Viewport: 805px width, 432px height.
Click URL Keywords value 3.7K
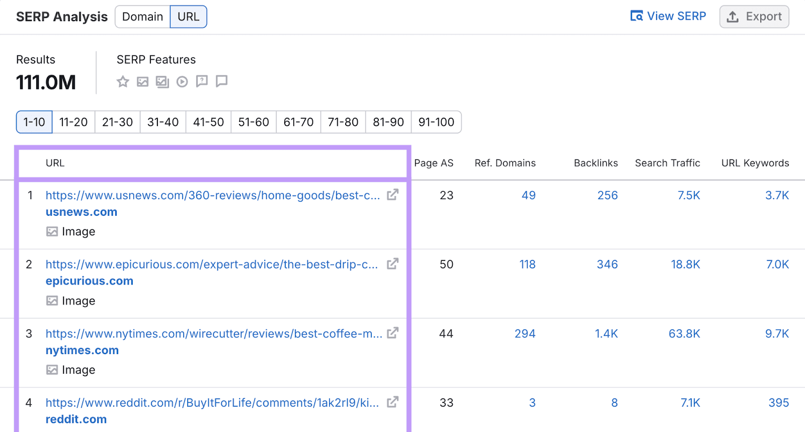777,195
